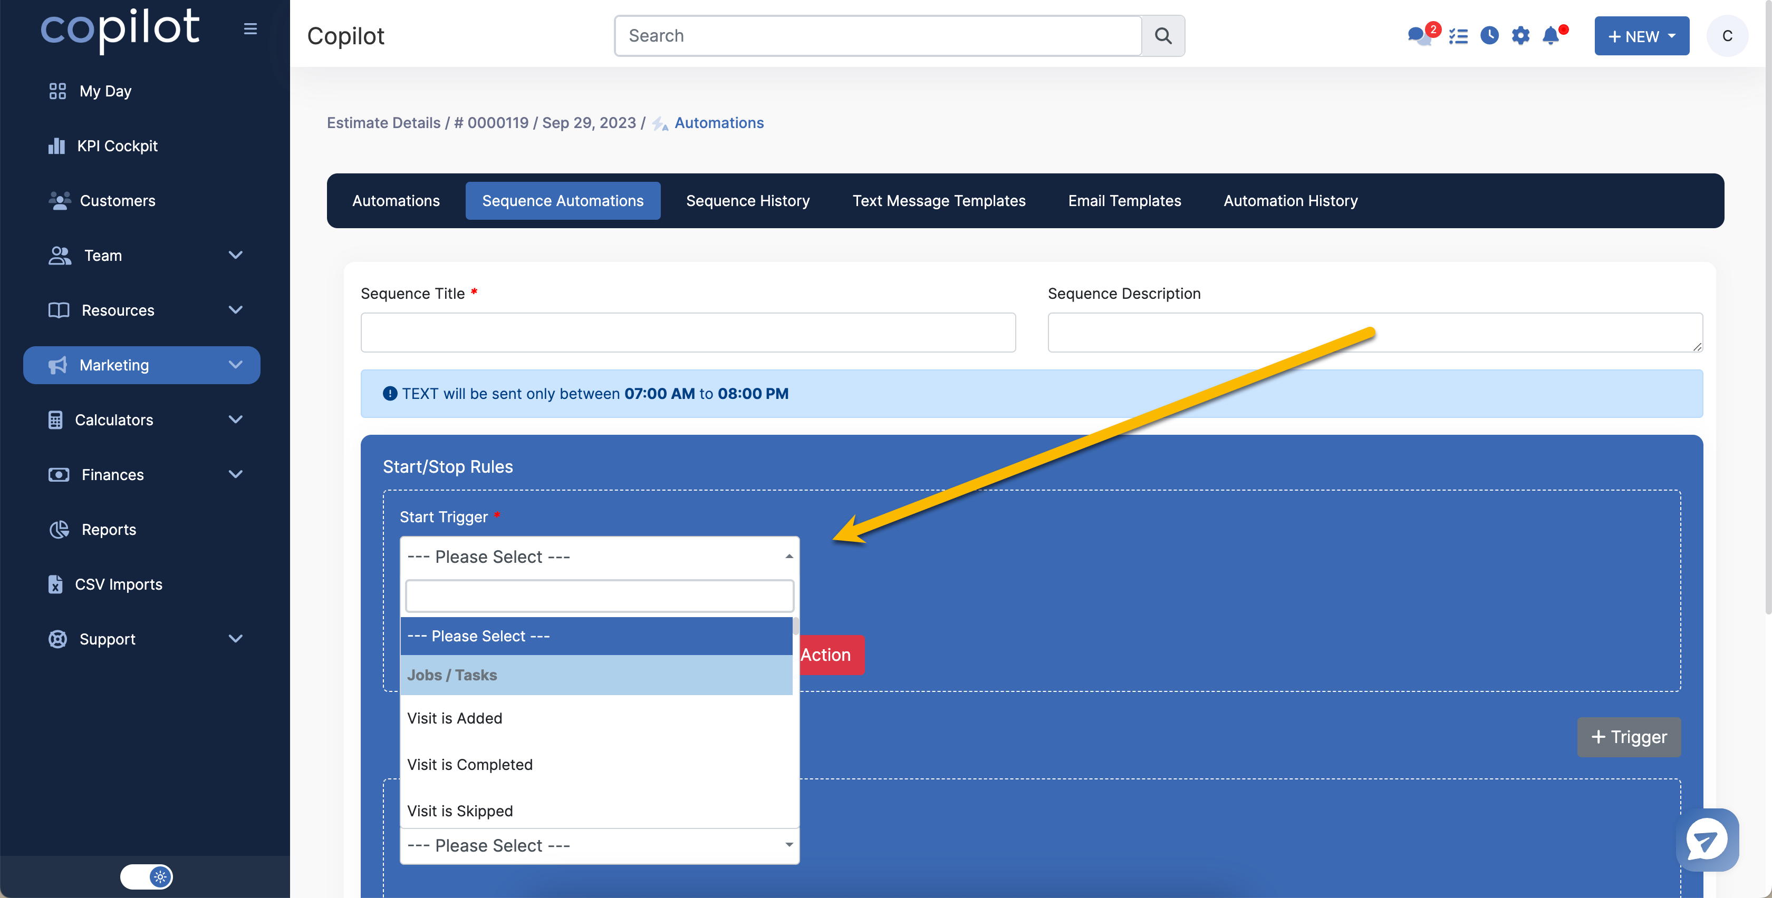
Task: Select the highlighted Please Select option
Action: click(596, 636)
